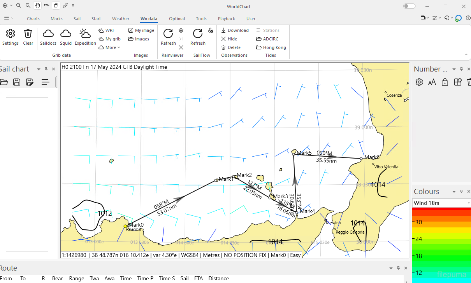Open the Wind 10m colours dropdown
Viewport: 471px width, 283px height.
pos(468,203)
